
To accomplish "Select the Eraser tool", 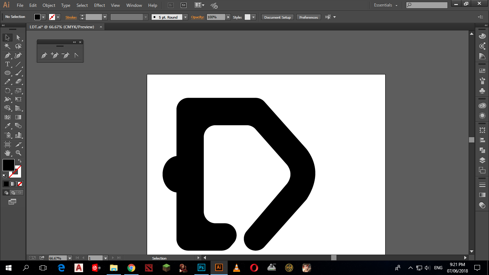I will 18,82.
